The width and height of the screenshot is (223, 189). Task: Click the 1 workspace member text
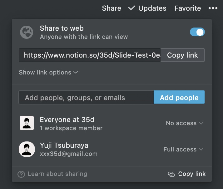coord(71,128)
